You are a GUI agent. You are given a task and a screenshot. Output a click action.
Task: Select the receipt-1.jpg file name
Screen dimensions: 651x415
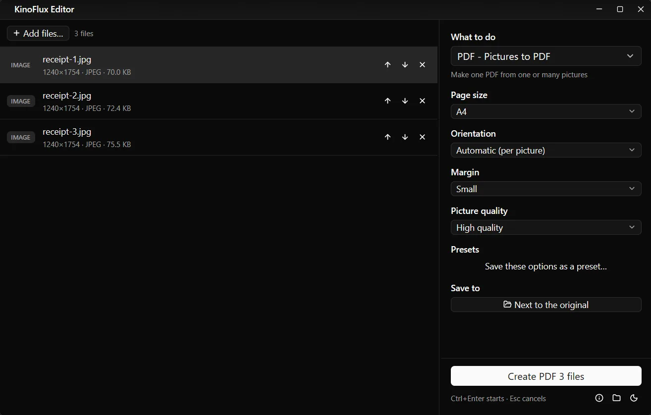tap(67, 59)
